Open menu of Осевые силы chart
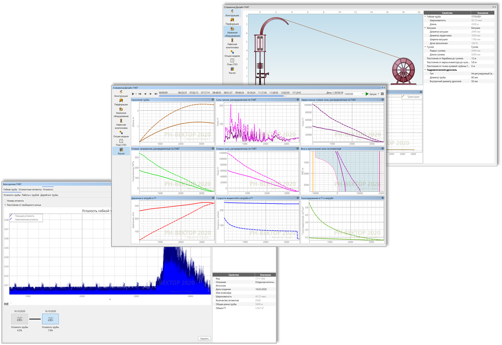502x345 pixels. (x=297, y=149)
